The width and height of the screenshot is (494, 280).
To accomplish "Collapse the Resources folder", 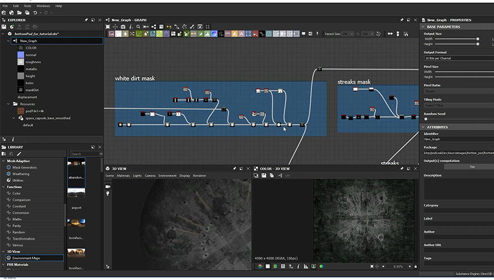I will click(x=8, y=104).
